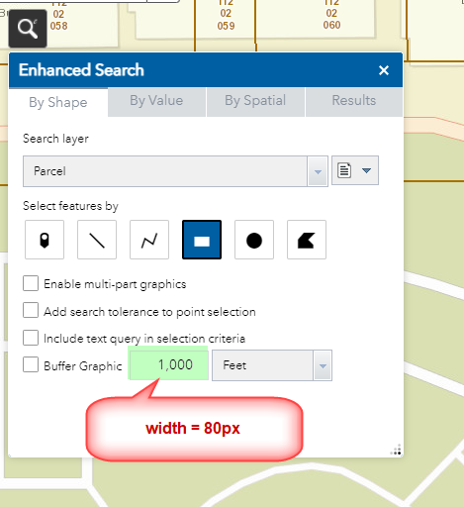The height and width of the screenshot is (507, 464).
Task: Select the straight line drawing tool
Action: point(97,240)
